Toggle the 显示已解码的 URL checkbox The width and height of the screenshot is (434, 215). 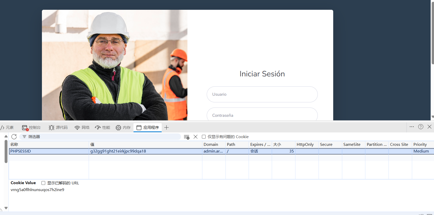(x=43, y=183)
